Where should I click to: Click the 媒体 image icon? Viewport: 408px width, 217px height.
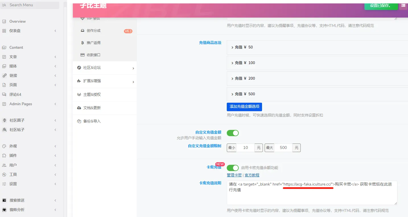point(4,66)
